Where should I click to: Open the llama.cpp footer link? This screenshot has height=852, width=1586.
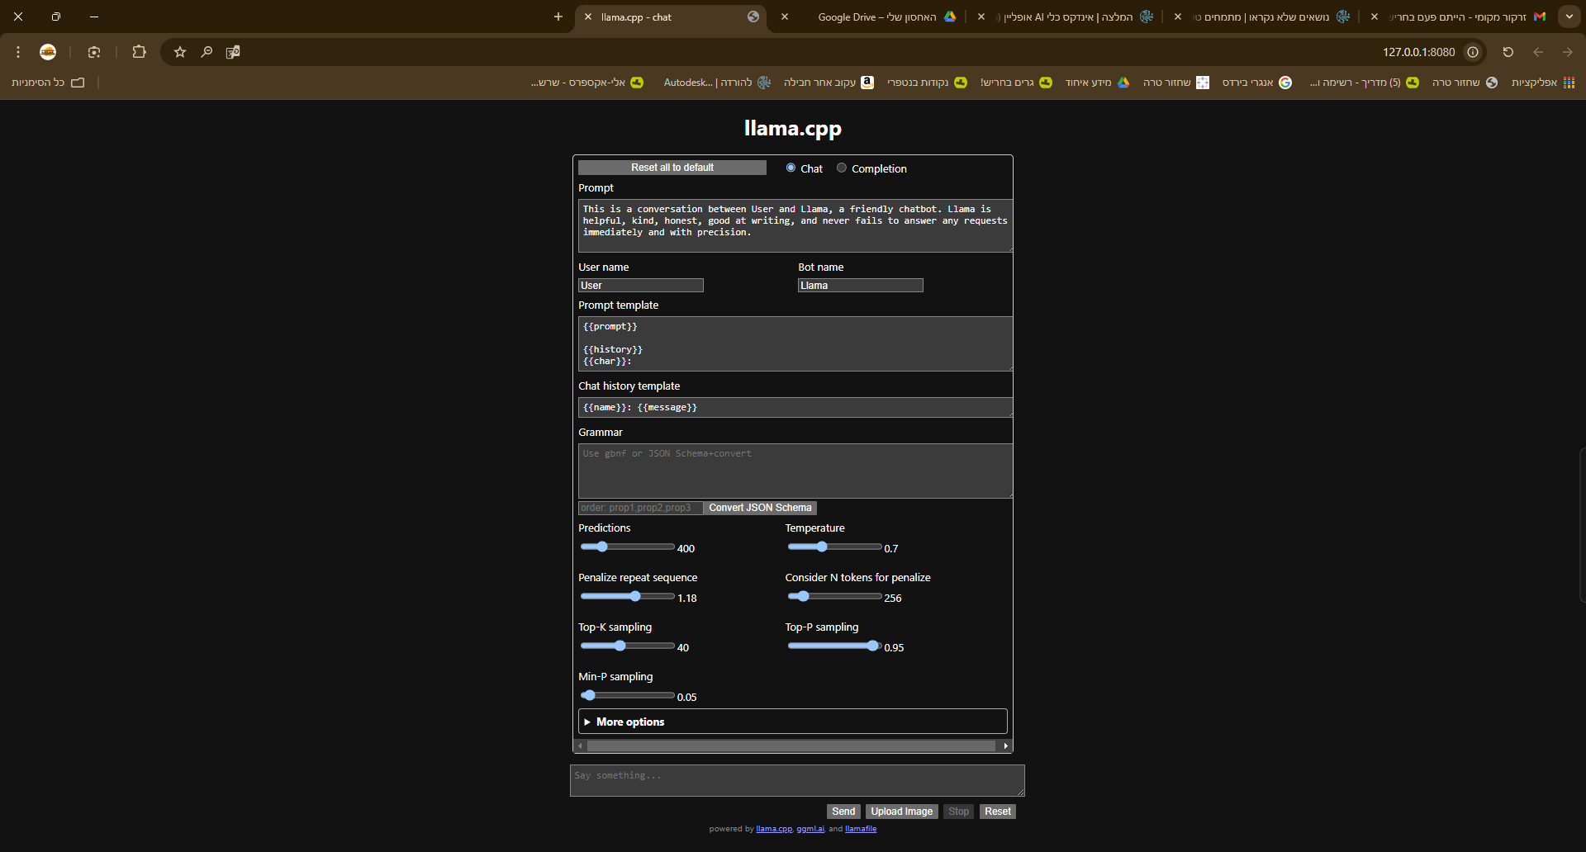[x=774, y=829]
